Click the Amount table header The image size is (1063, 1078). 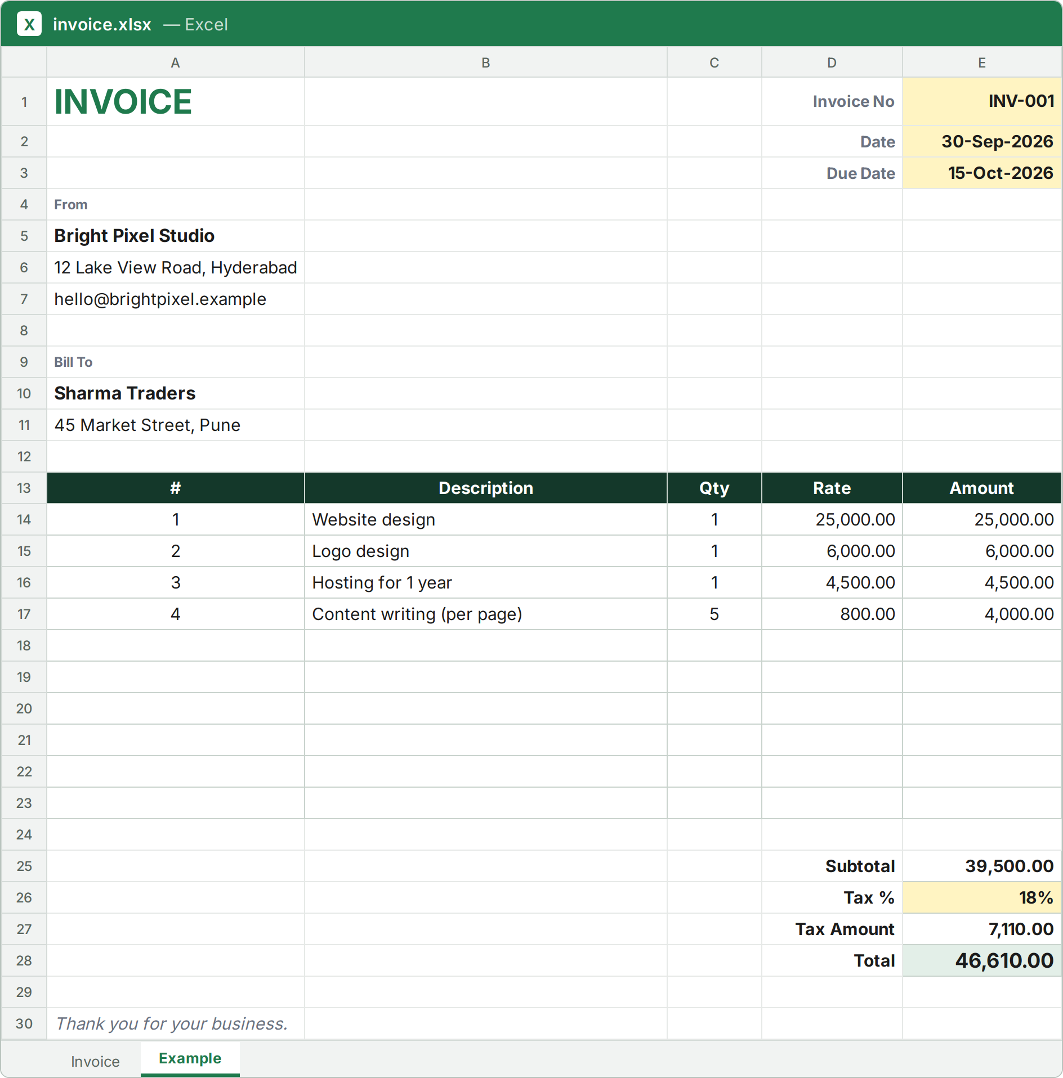tap(982, 488)
